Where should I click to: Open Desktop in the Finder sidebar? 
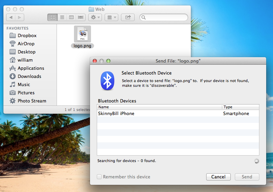27,52
